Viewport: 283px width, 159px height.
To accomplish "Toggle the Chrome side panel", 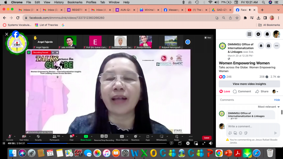I will [265, 18].
